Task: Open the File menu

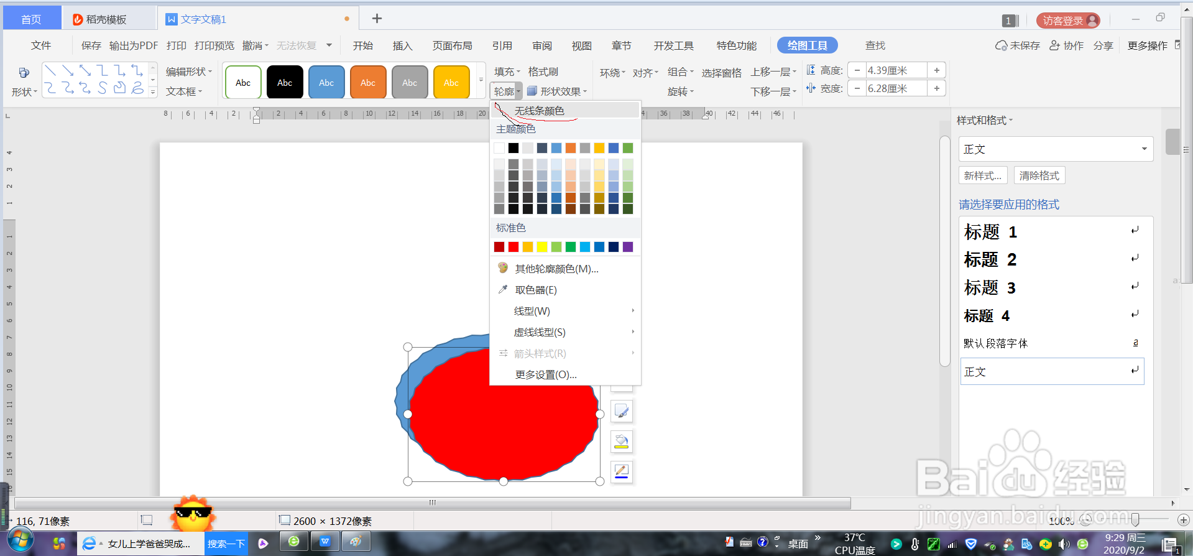Action: (41, 45)
